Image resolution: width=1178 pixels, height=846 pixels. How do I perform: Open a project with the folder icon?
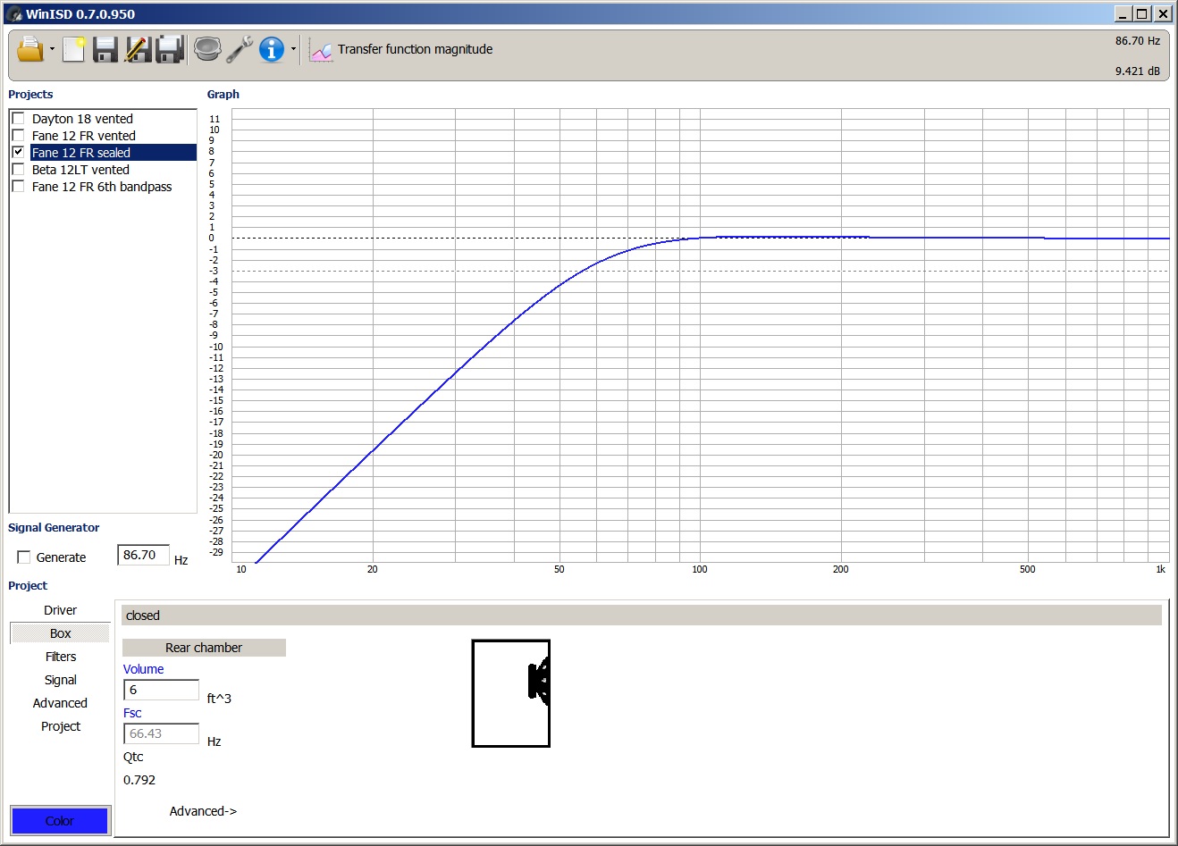point(30,49)
